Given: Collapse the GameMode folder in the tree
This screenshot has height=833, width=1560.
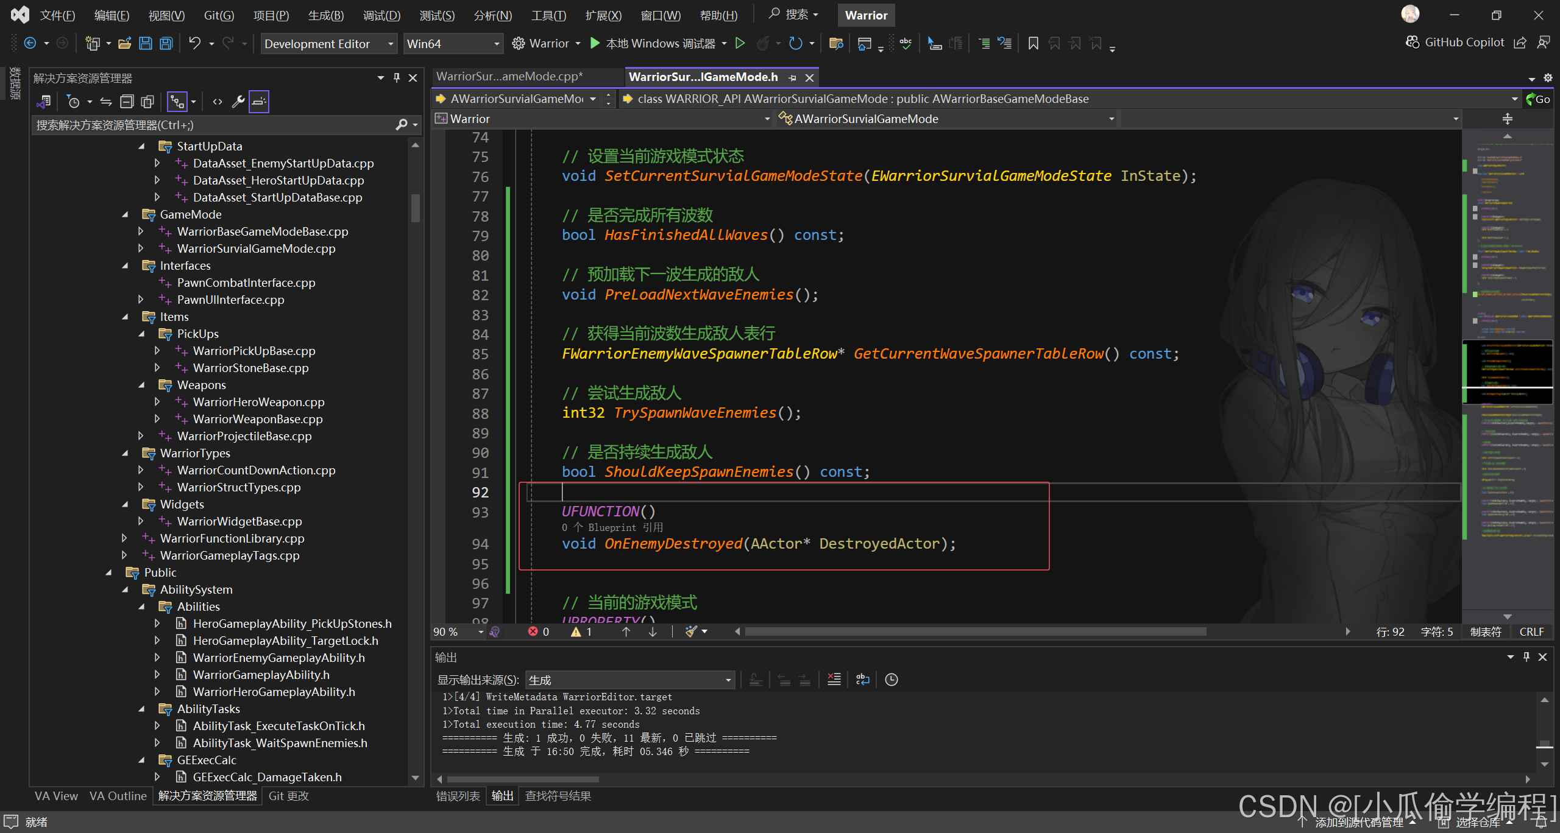Looking at the screenshot, I should (x=125, y=214).
